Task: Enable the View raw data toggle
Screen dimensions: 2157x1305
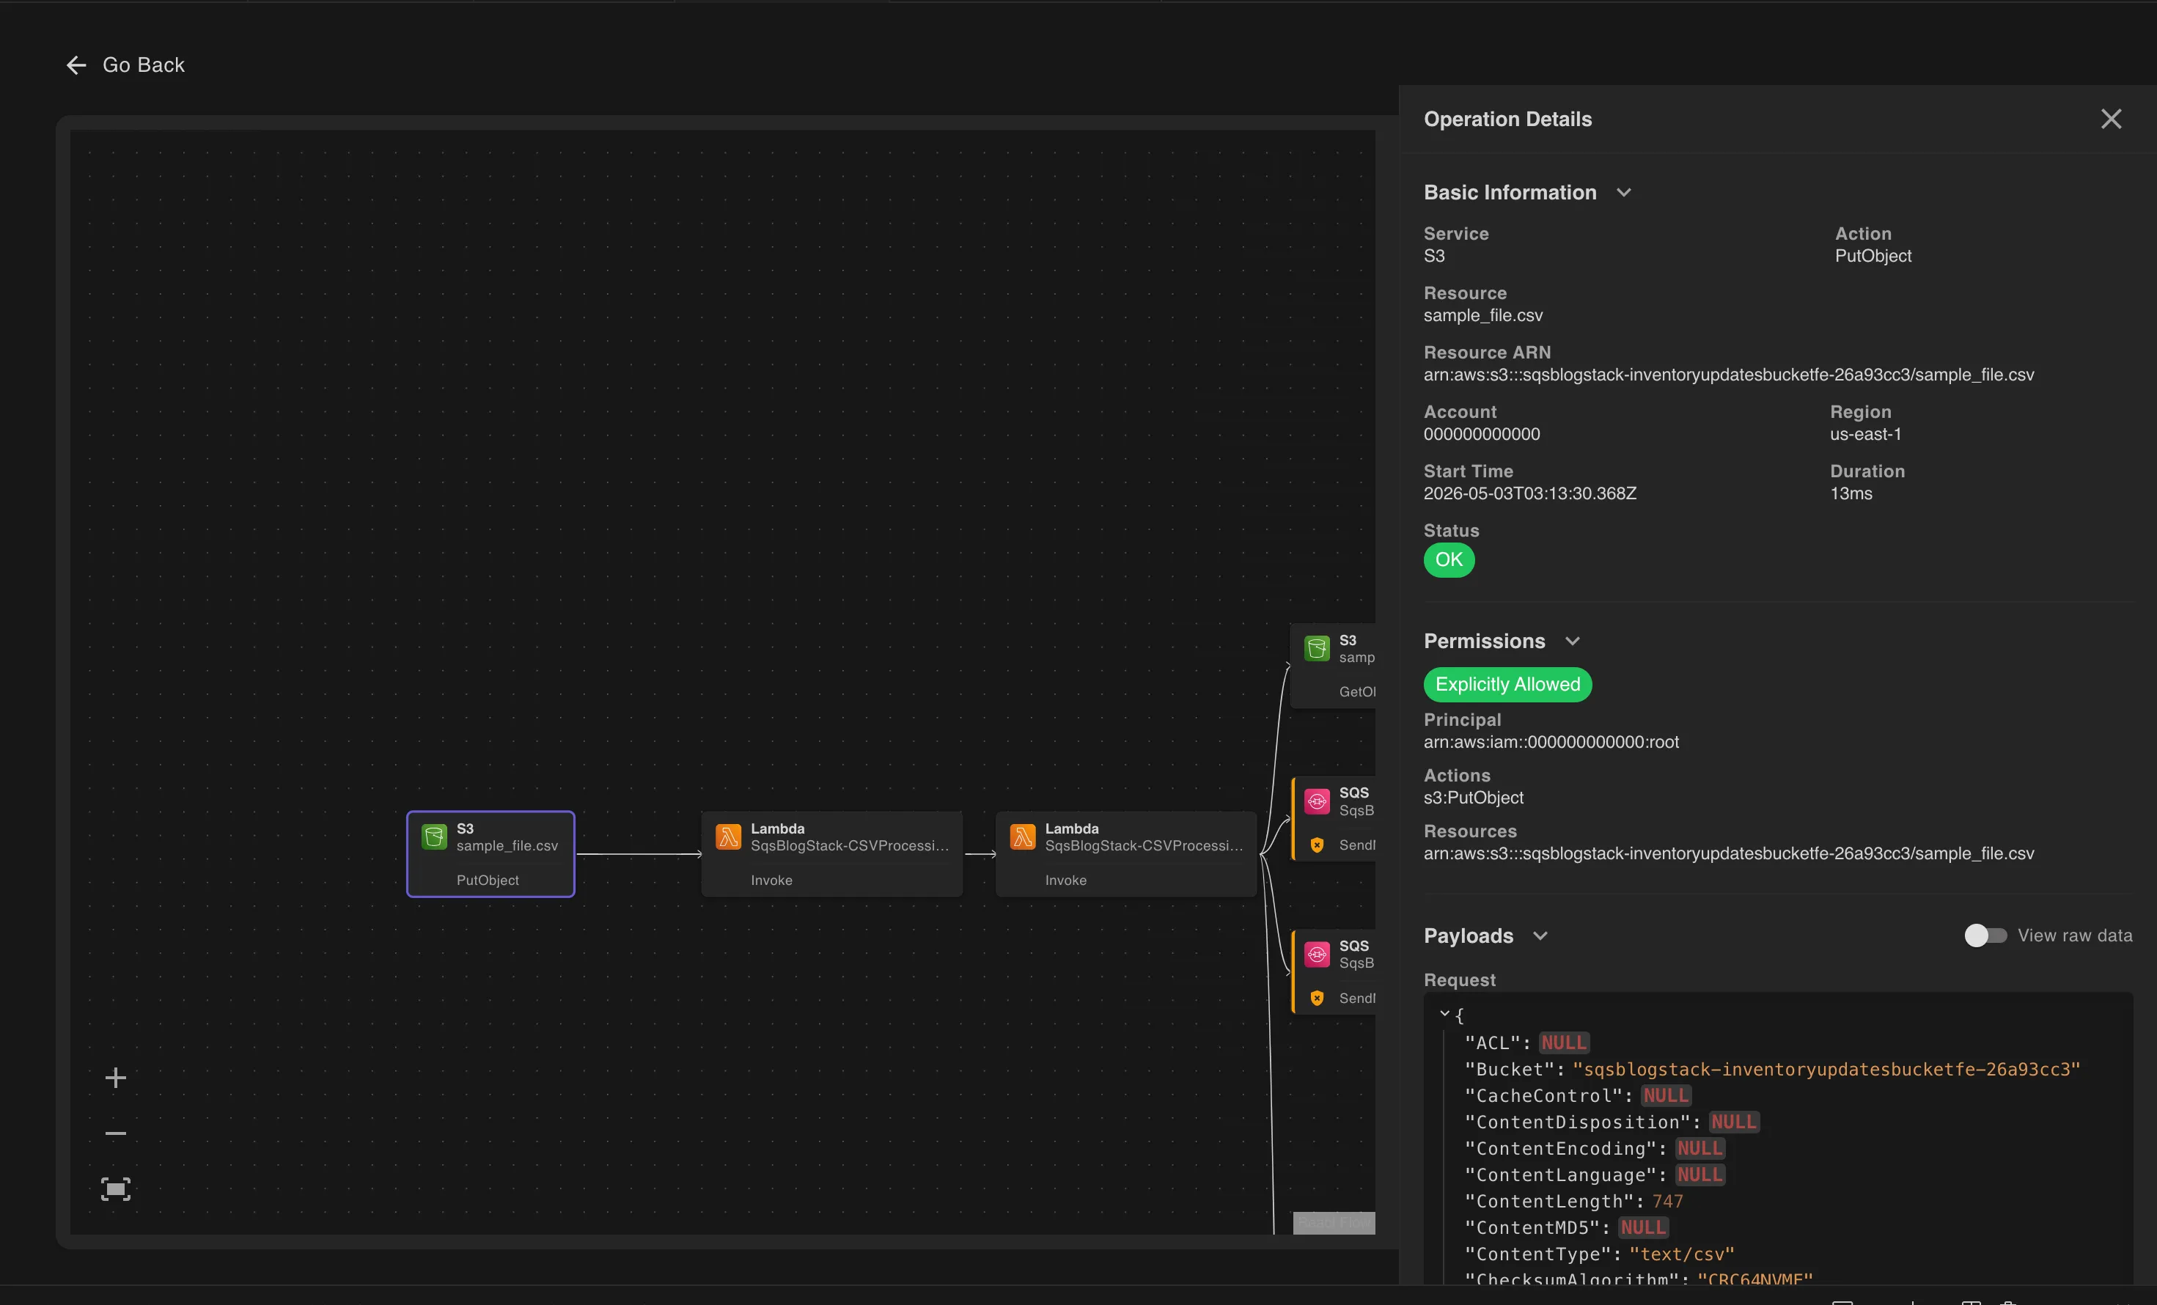Action: 1985,935
